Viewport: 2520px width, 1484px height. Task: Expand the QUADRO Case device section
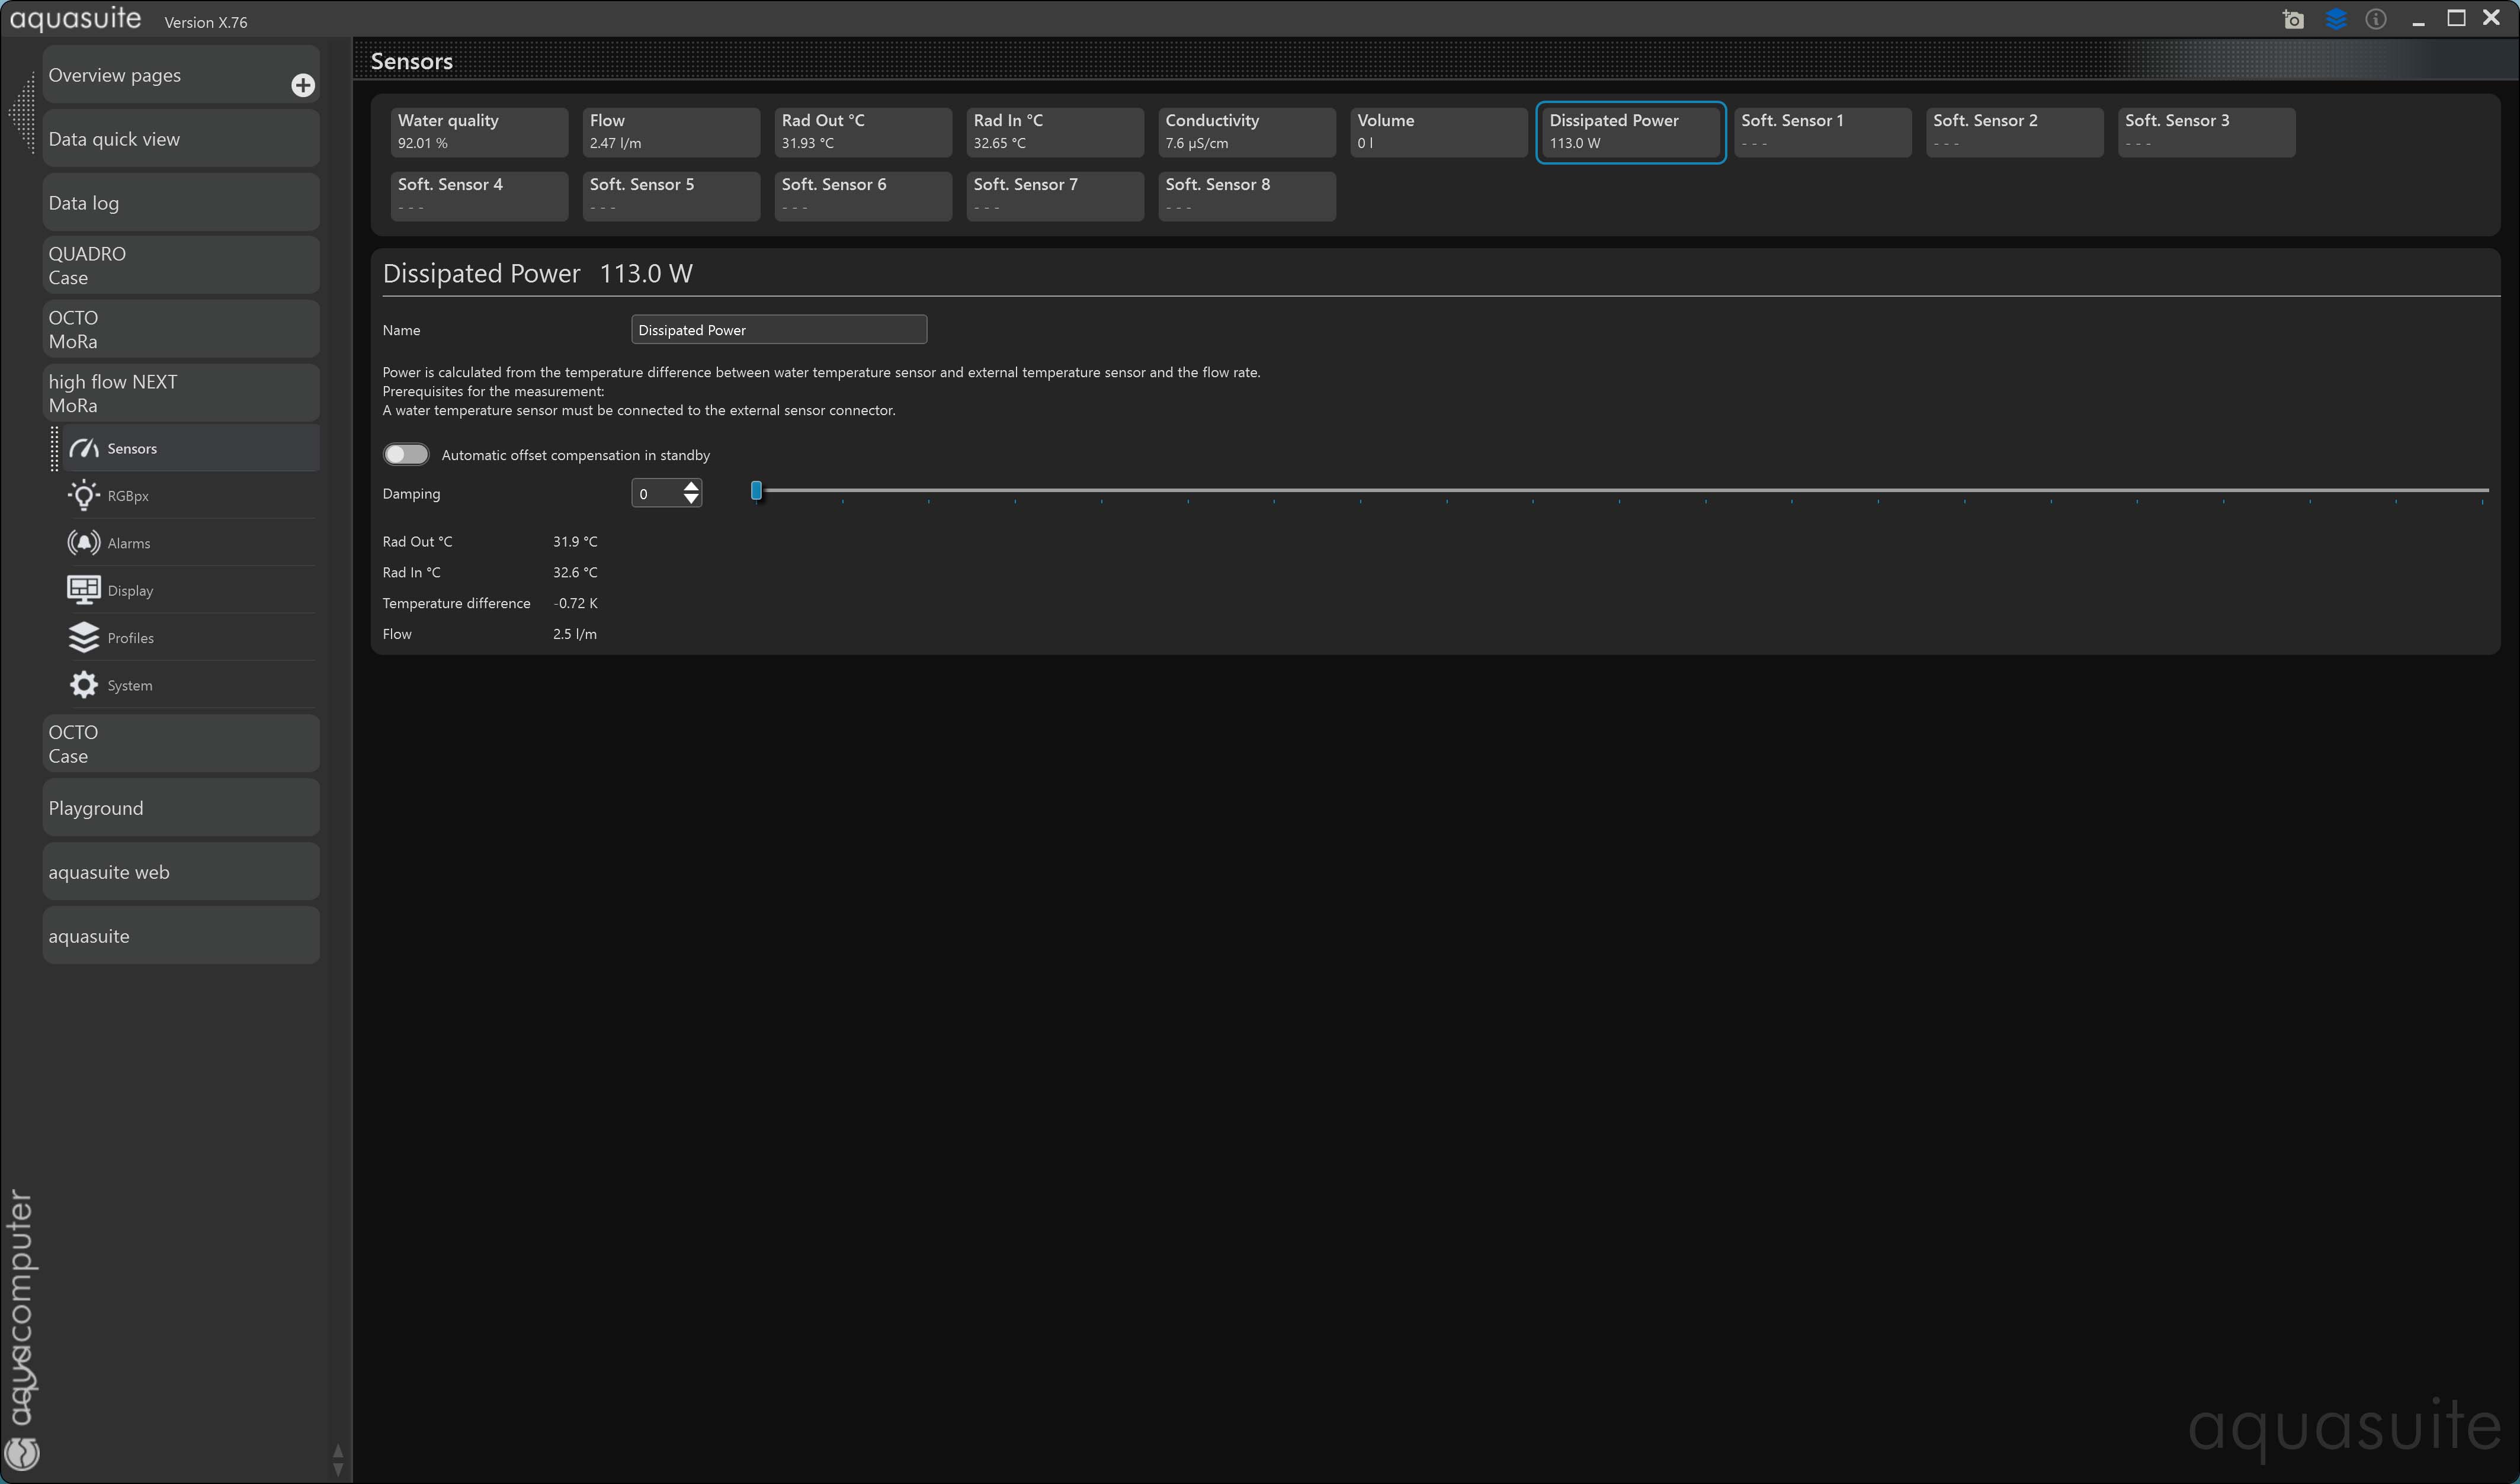[x=180, y=265]
